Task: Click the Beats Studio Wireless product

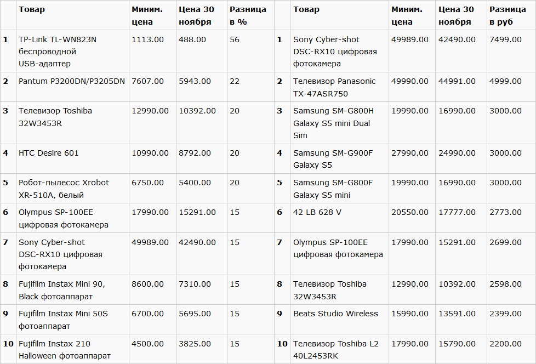Action: pos(335,314)
